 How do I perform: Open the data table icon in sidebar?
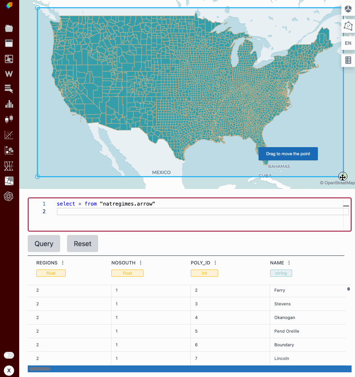[x=9, y=43]
